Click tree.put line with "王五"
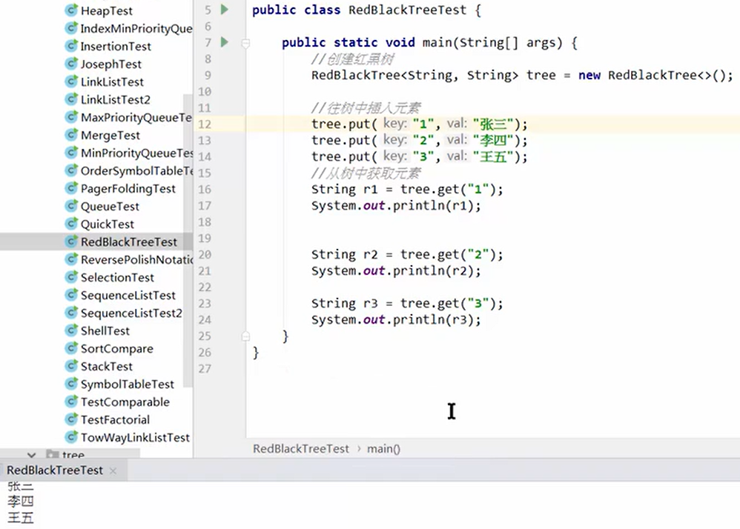The width and height of the screenshot is (740, 529). coord(419,156)
